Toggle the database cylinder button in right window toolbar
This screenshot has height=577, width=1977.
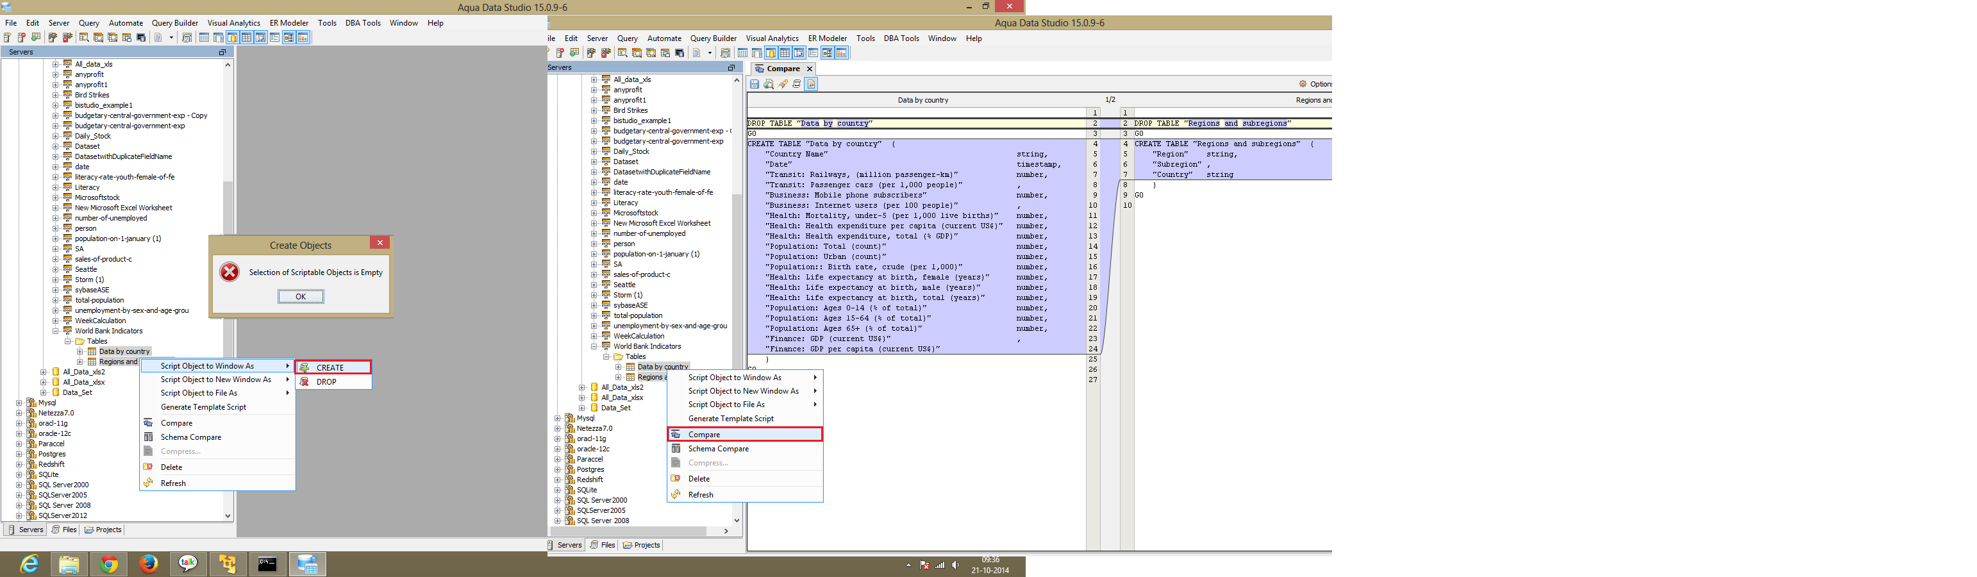coord(771,53)
